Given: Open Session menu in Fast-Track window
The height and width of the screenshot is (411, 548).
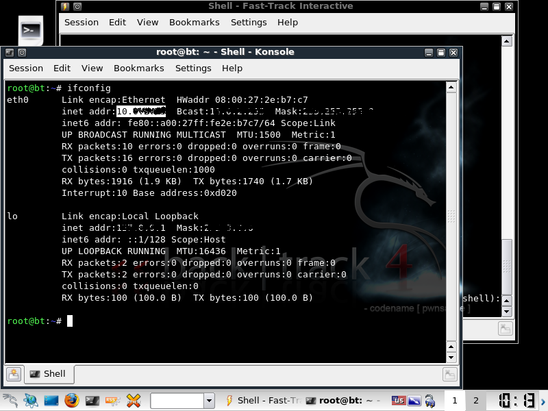Looking at the screenshot, I should pyautogui.click(x=82, y=23).
